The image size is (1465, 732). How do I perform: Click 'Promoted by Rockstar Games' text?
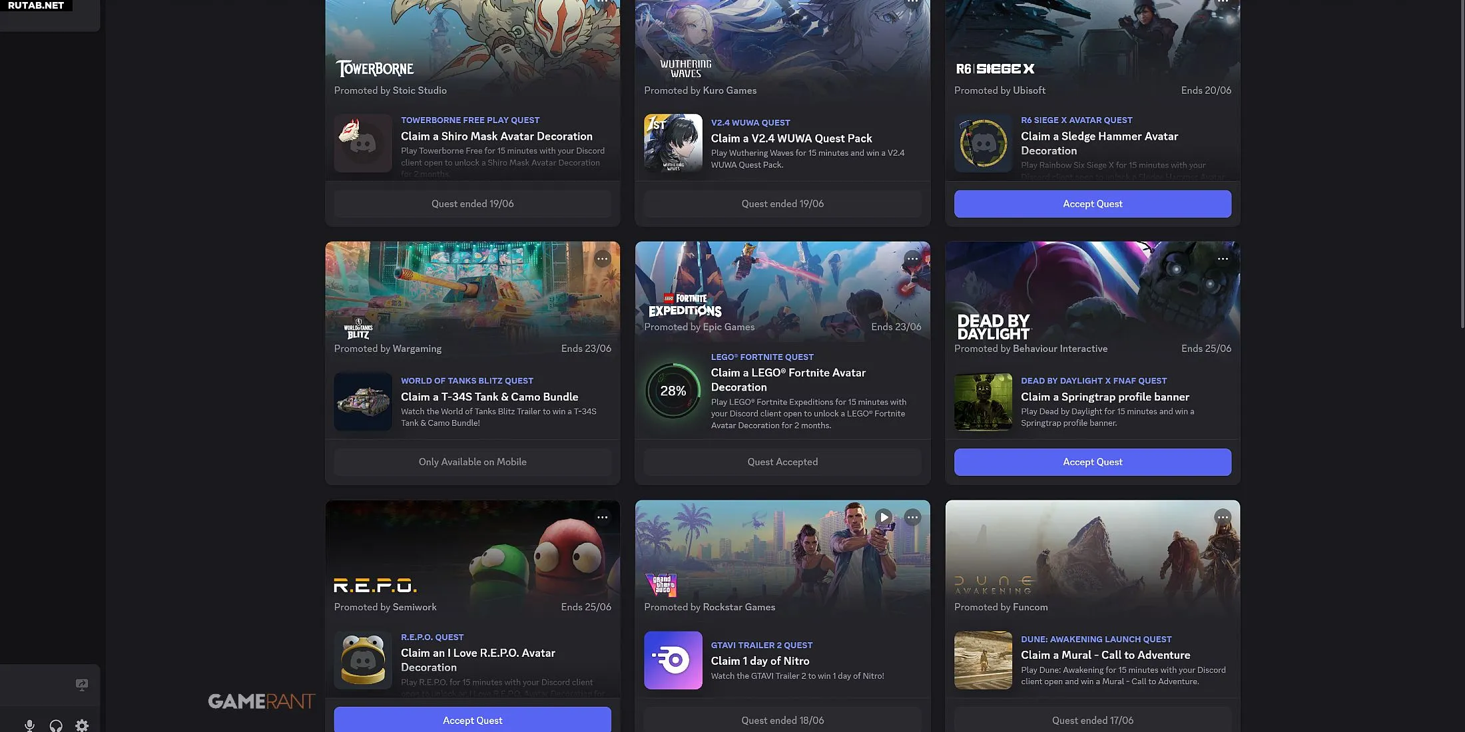(709, 607)
